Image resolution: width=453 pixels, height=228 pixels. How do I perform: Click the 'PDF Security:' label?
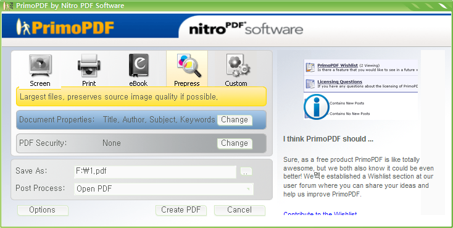click(x=43, y=143)
